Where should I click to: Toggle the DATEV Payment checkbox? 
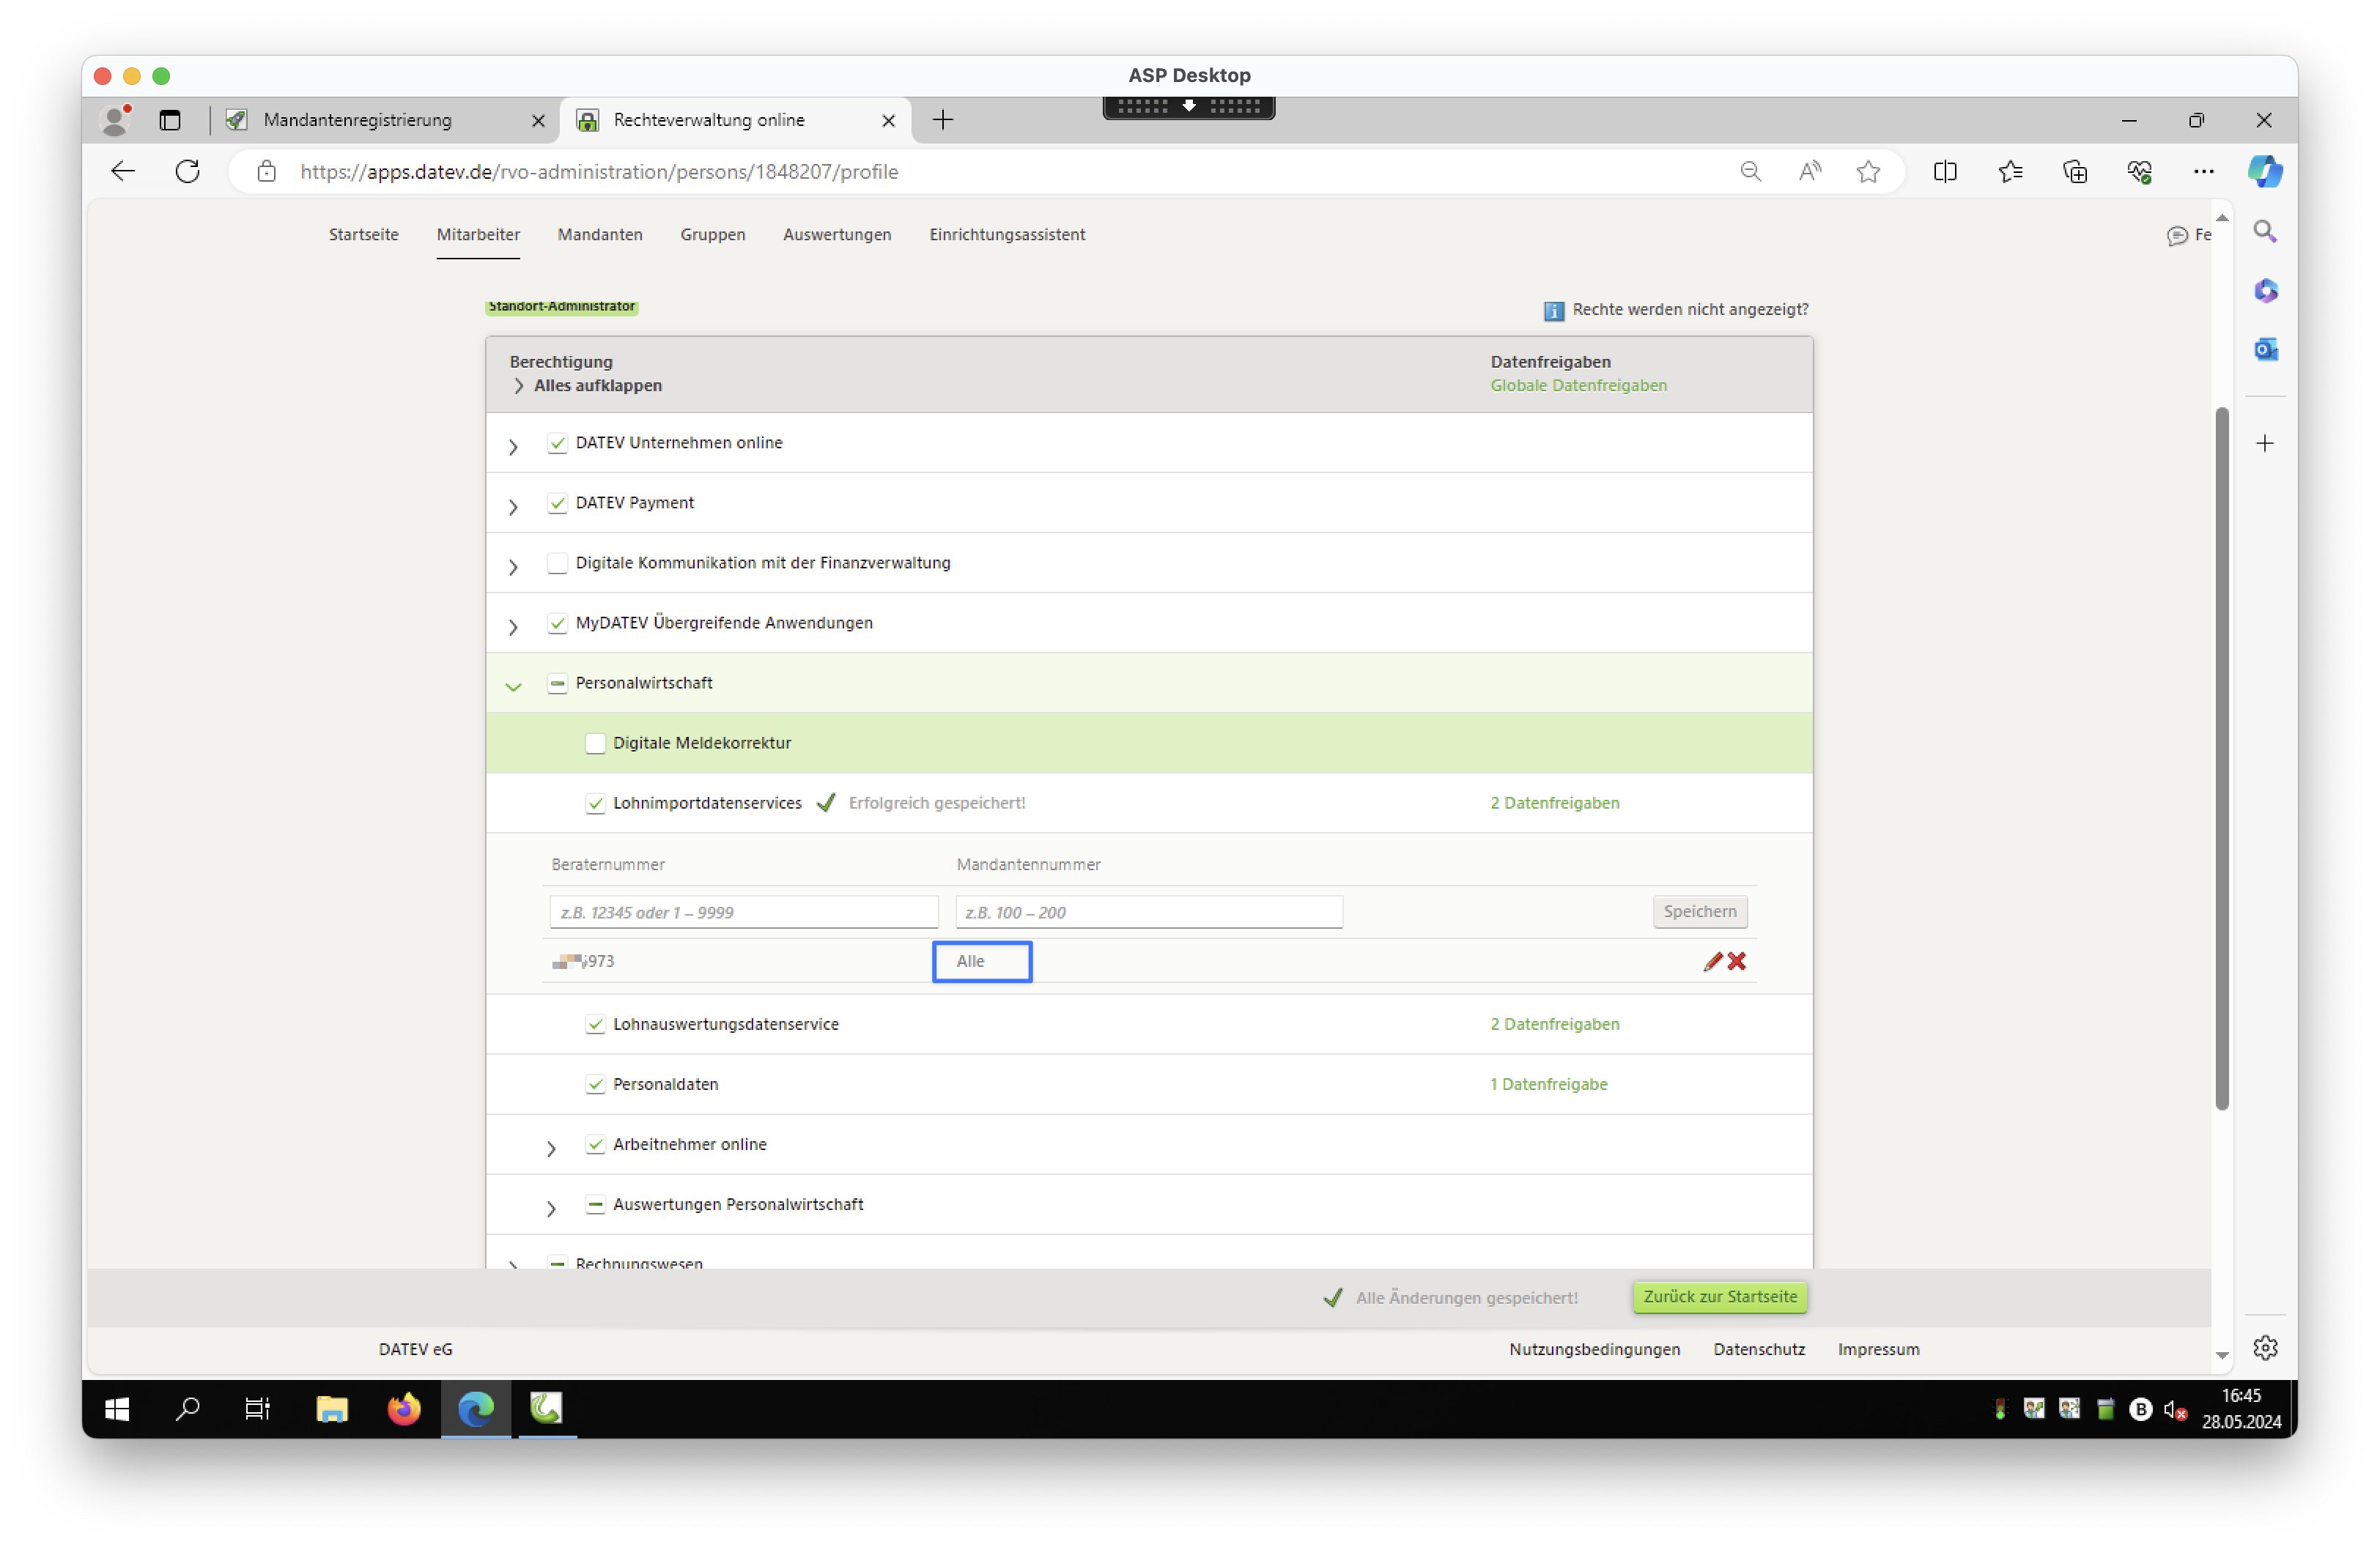[557, 504]
